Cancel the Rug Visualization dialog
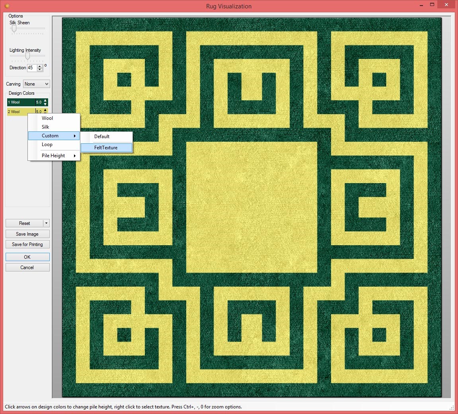 pyautogui.click(x=27, y=268)
